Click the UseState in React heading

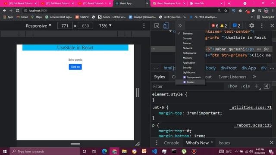click(x=75, y=48)
